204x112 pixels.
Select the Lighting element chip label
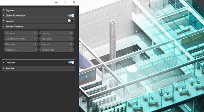click(46, 33)
